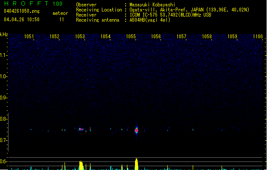
Task: Click the meteor label
Action: coord(60,13)
